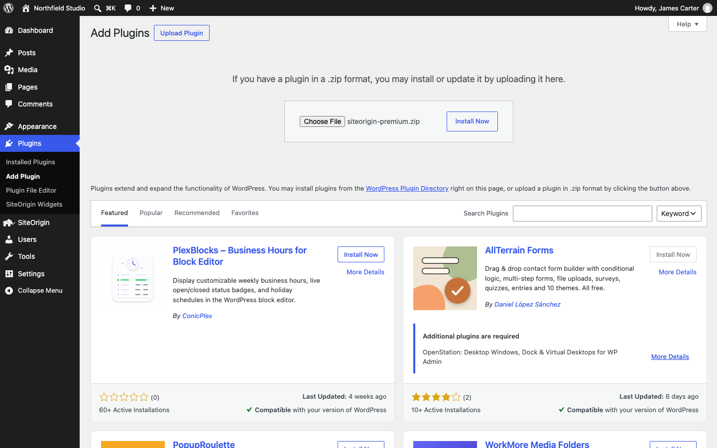Click the PlexBlocks plugin thumbnail
The image size is (717, 448).
click(133, 278)
